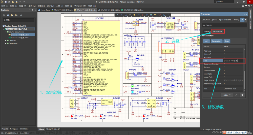Open Properties panel dropdown arrow

click(x=241, y=14)
